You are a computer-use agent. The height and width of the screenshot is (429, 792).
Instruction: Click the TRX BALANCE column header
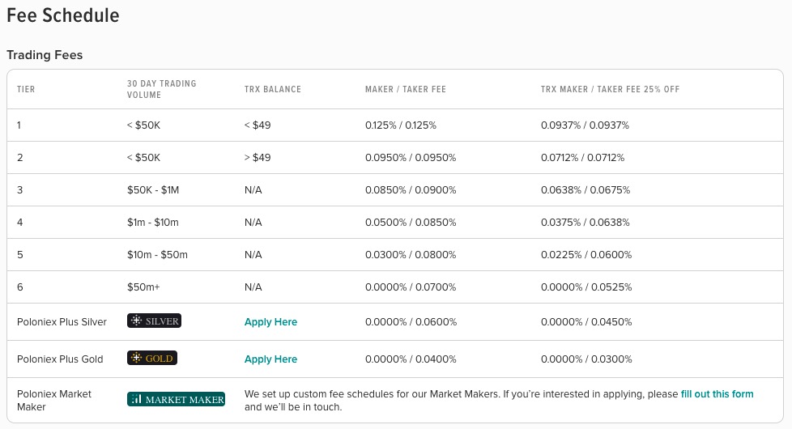273,89
